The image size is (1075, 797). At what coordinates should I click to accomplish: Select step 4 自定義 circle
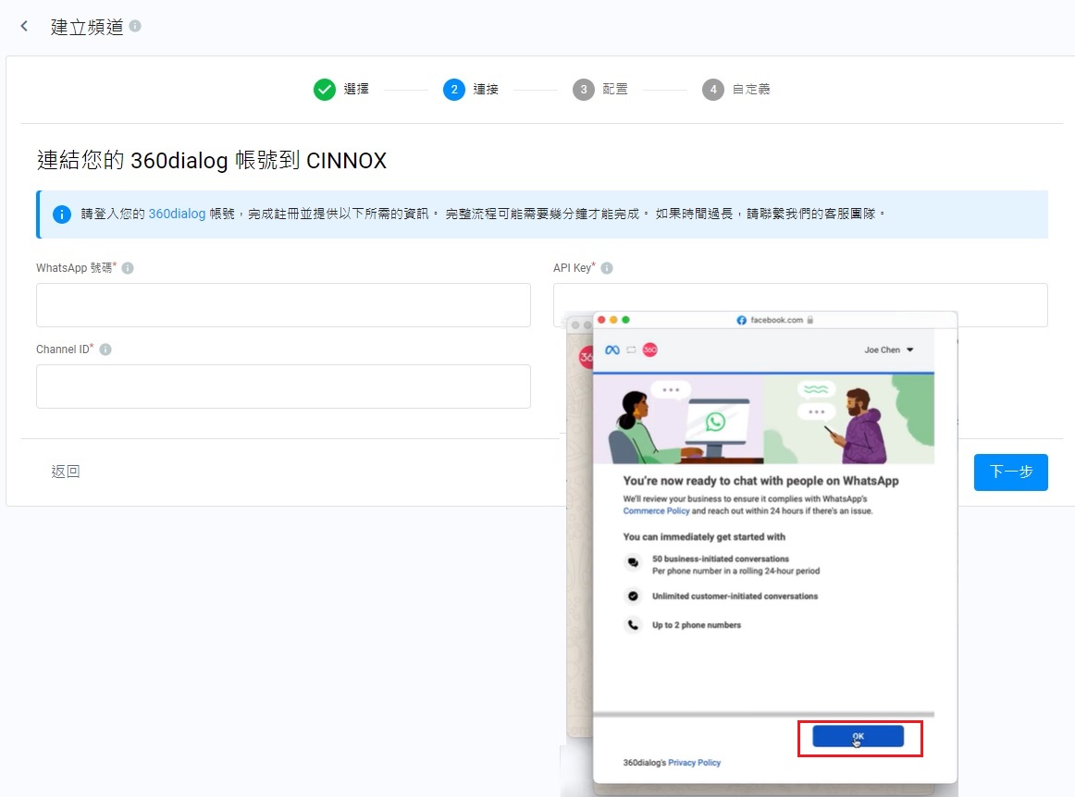pos(713,89)
